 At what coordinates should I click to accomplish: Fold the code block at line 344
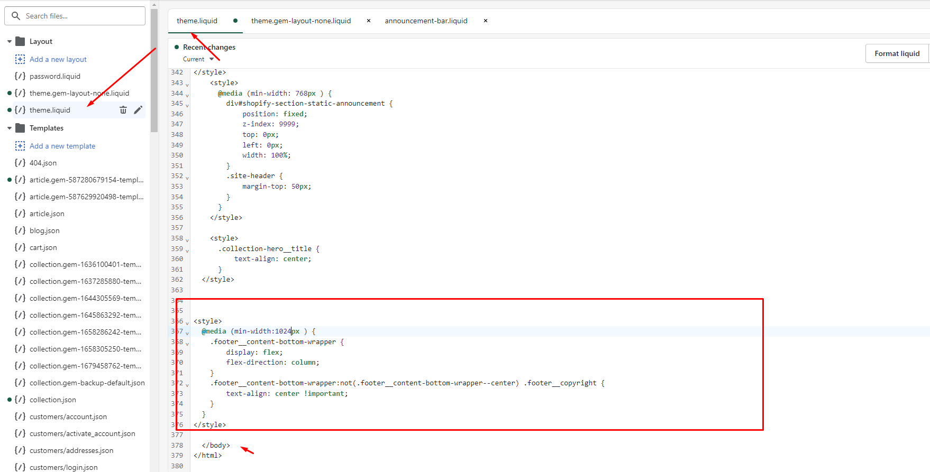pyautogui.click(x=187, y=95)
